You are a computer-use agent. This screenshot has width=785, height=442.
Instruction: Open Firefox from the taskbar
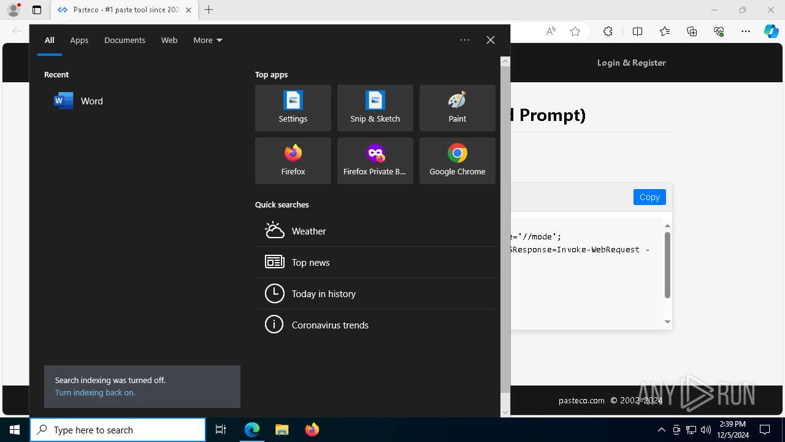312,430
